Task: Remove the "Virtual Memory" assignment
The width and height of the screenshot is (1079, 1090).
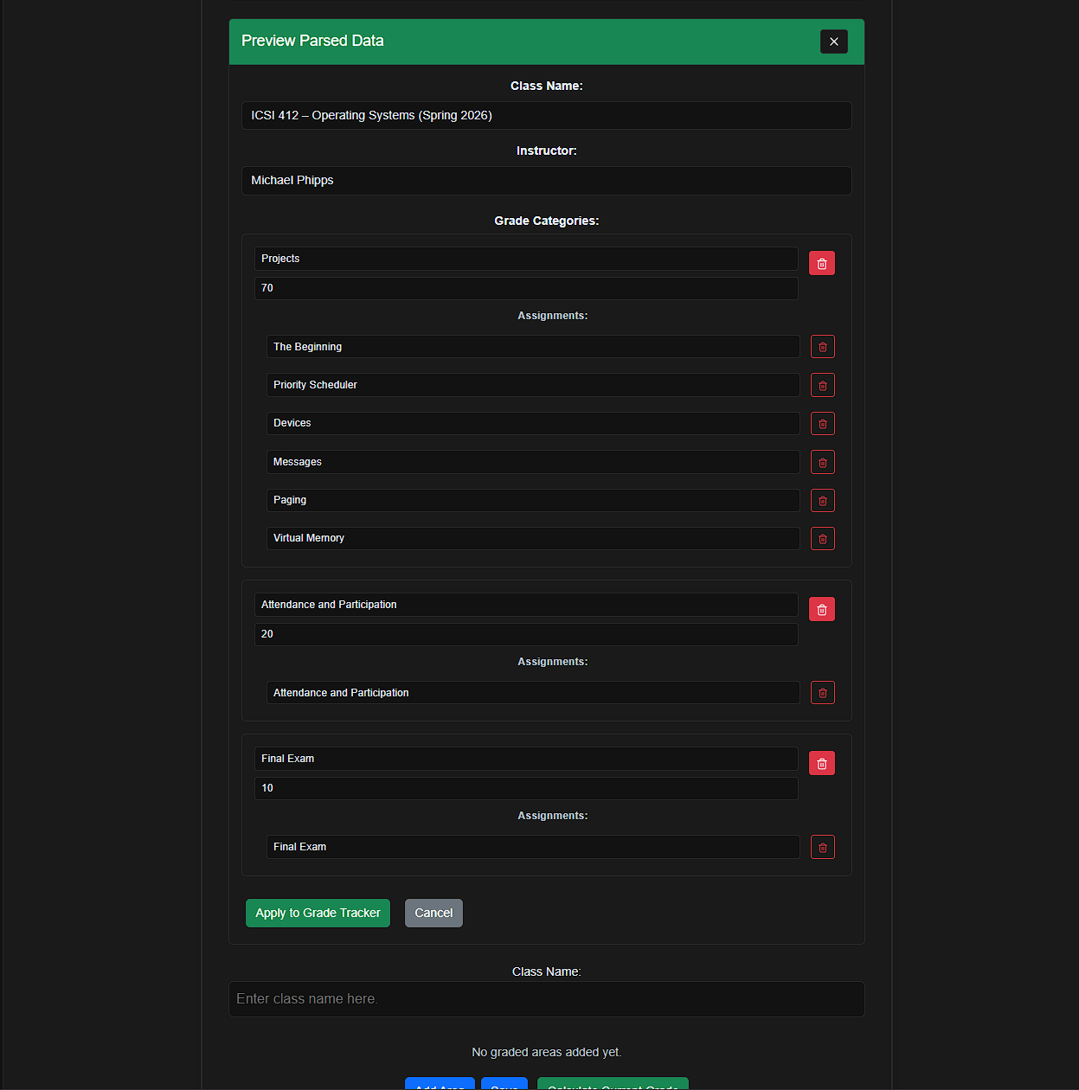Action: click(x=822, y=538)
